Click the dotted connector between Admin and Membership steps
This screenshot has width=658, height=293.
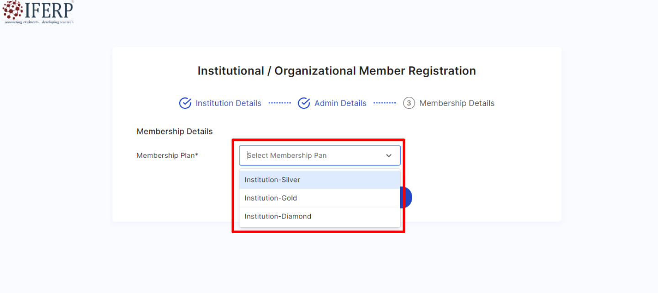384,103
